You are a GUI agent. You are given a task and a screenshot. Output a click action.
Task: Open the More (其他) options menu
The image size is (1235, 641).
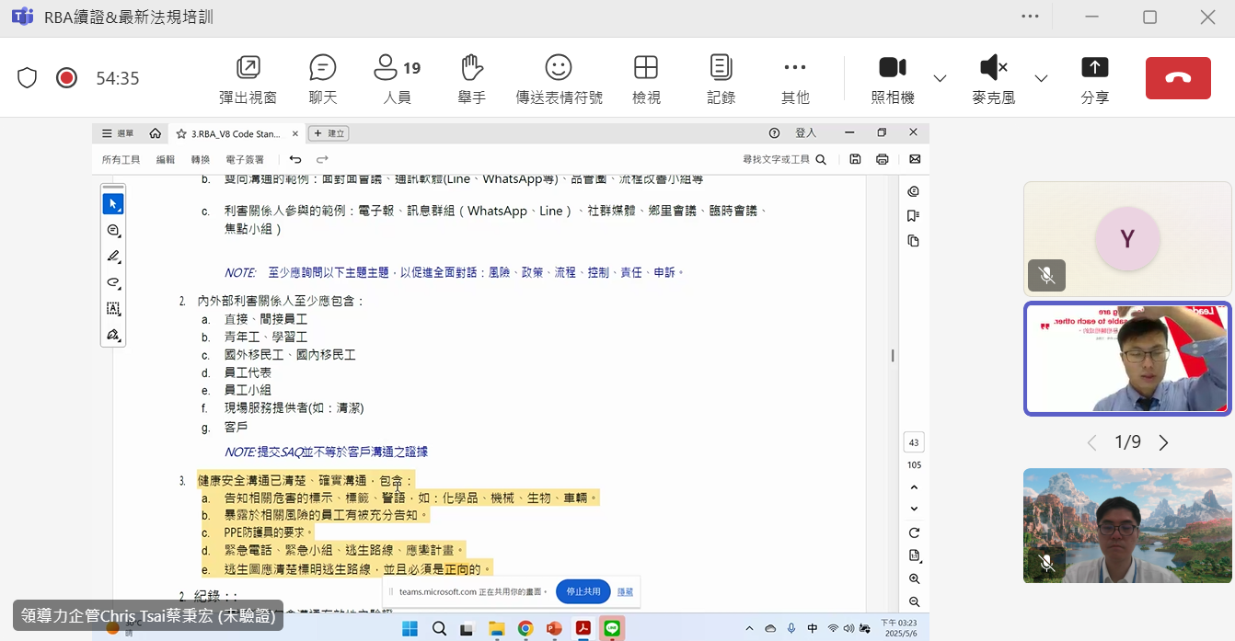click(x=794, y=78)
